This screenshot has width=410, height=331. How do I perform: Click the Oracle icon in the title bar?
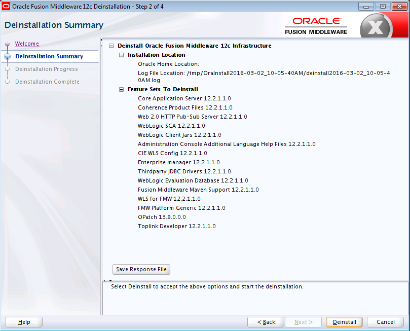pos(6,6)
